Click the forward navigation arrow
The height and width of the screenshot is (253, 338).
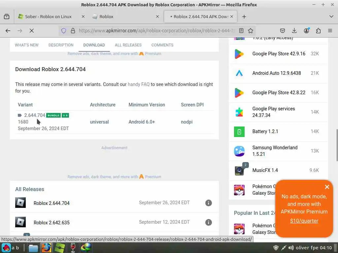pos(20,31)
